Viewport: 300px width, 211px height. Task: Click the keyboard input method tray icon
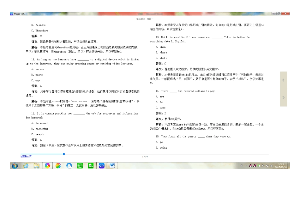[242, 165]
